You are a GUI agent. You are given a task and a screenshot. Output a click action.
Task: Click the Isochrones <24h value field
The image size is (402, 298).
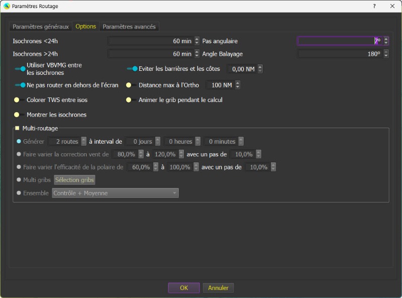(x=150, y=41)
